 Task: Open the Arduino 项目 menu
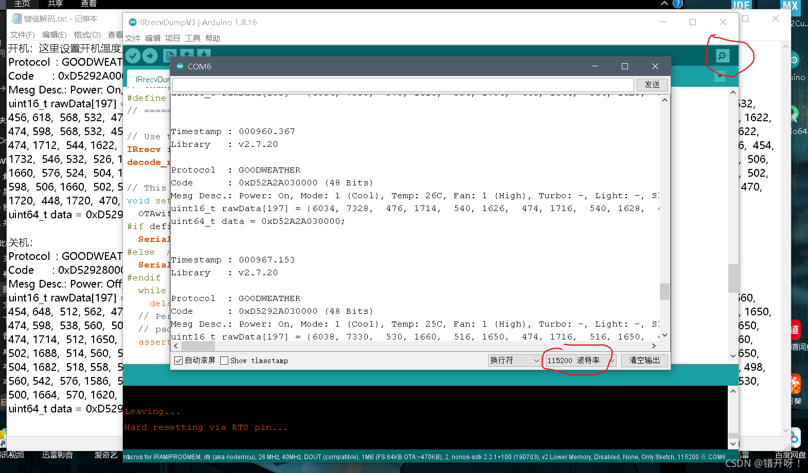pyautogui.click(x=172, y=38)
